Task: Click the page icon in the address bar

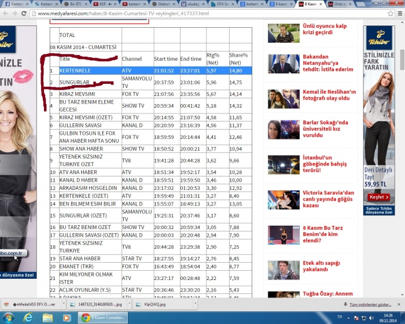Action: (x=34, y=13)
